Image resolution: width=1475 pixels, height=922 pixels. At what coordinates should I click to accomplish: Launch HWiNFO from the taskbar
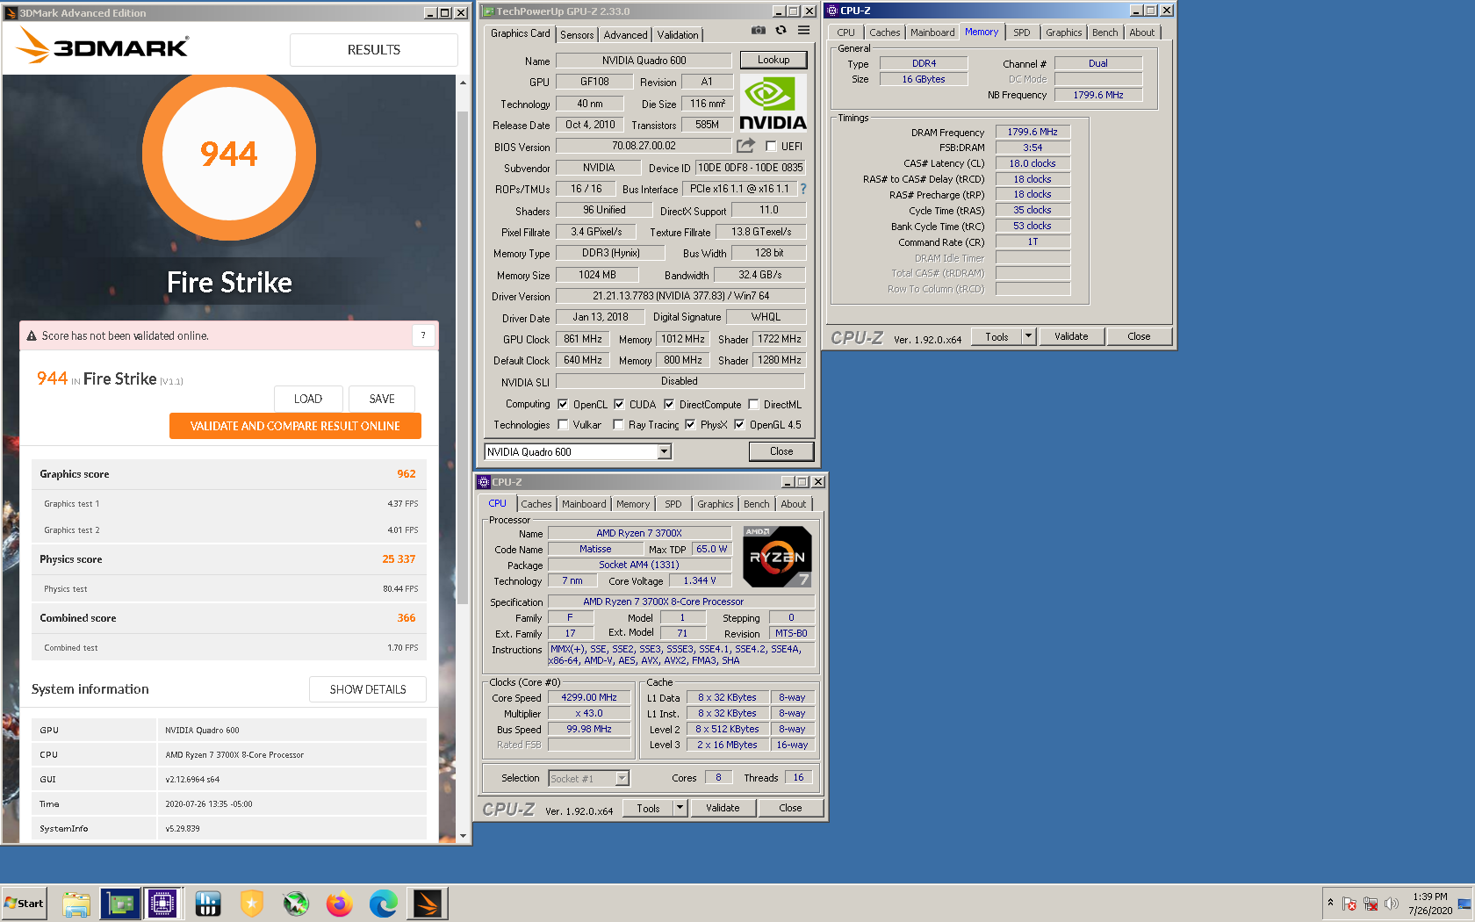tap(208, 904)
